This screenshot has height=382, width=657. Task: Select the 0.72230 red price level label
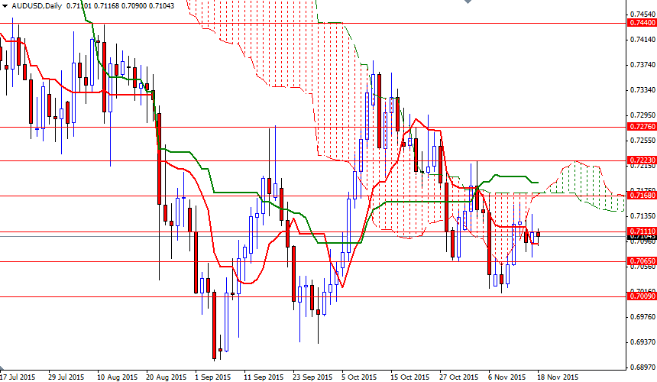click(x=639, y=160)
